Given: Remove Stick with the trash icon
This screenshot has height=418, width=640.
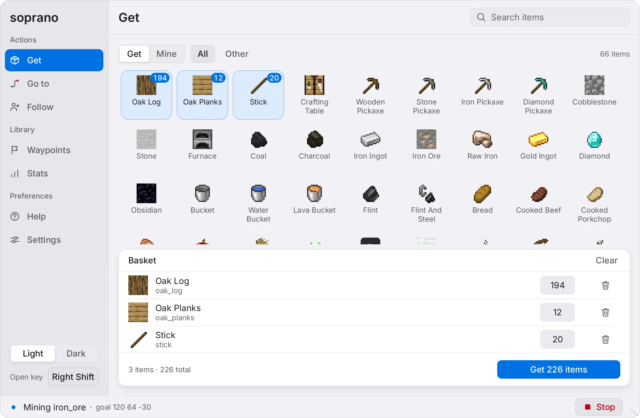Looking at the screenshot, I should click(605, 339).
